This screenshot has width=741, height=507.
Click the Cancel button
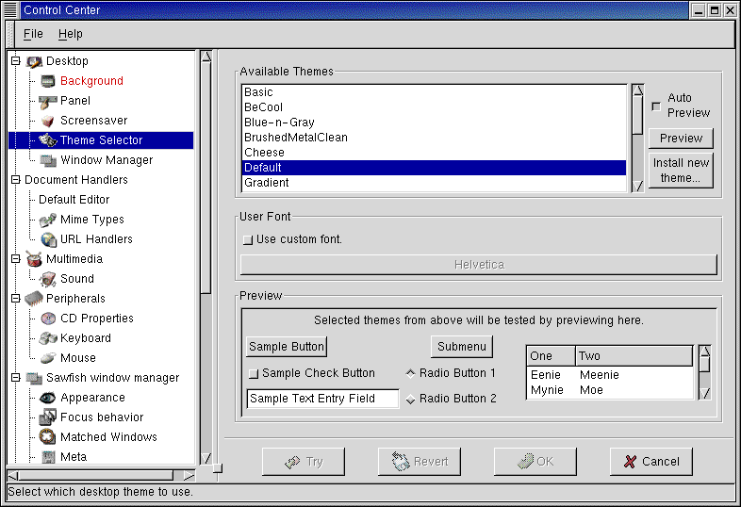click(x=650, y=462)
